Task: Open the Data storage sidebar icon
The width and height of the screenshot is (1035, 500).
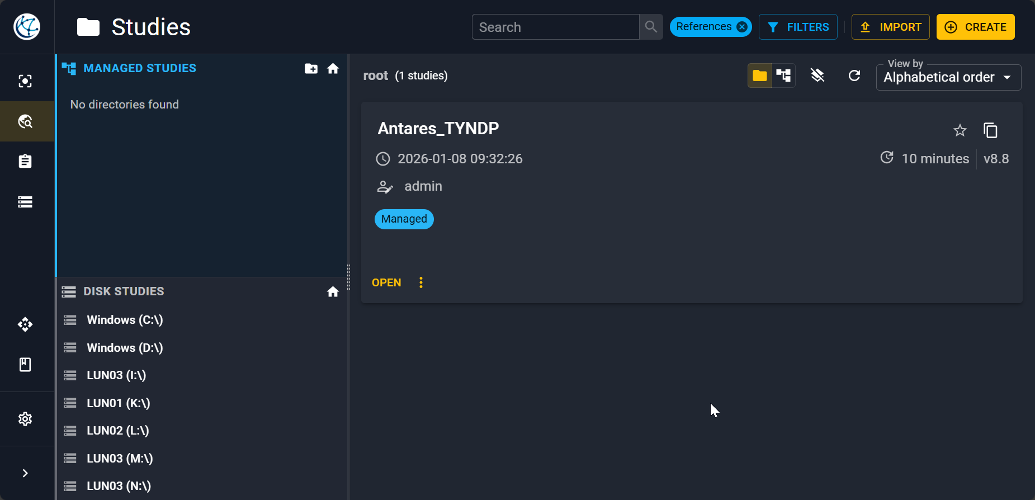Action: pyautogui.click(x=25, y=202)
